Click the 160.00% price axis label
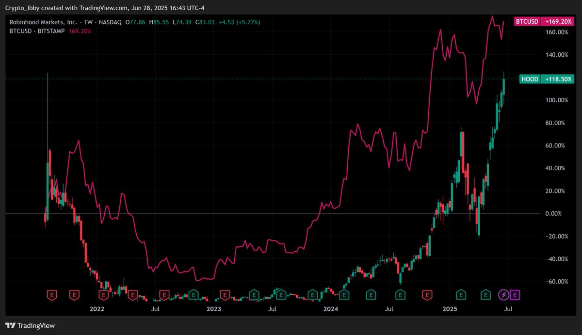 click(x=556, y=32)
